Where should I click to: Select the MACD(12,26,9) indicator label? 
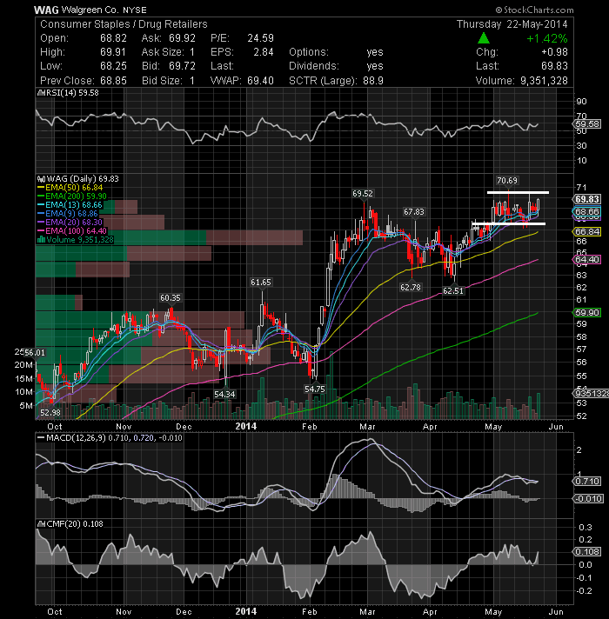[x=110, y=438]
